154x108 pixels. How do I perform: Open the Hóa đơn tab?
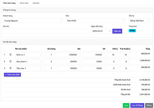pyautogui.click(x=36, y=3)
